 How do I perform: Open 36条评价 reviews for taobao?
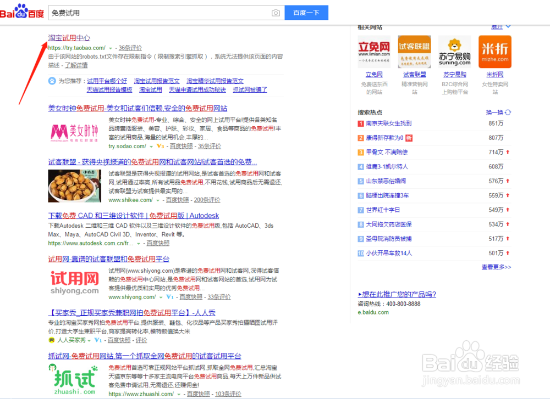(x=130, y=48)
